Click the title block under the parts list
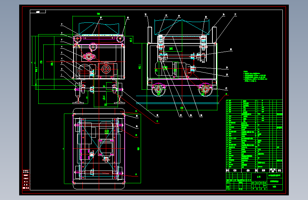The image size is (308, 200). click(254, 181)
